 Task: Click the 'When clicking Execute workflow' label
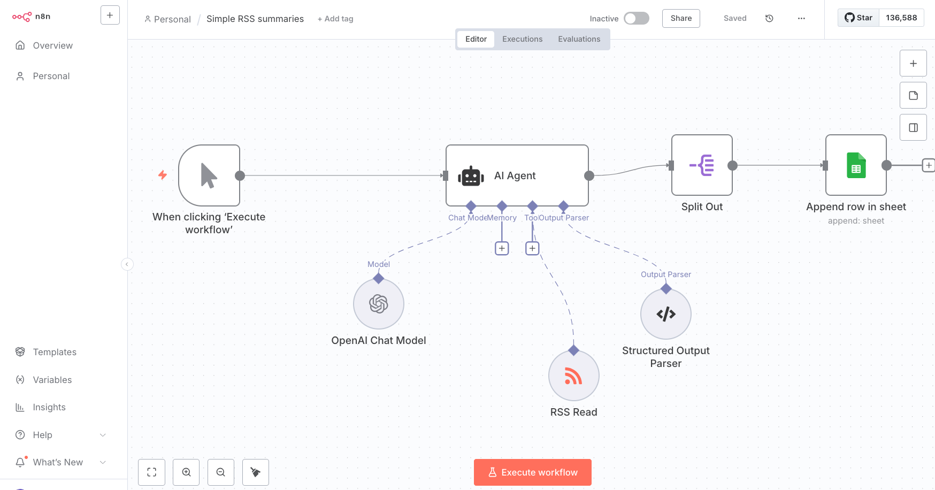(209, 223)
